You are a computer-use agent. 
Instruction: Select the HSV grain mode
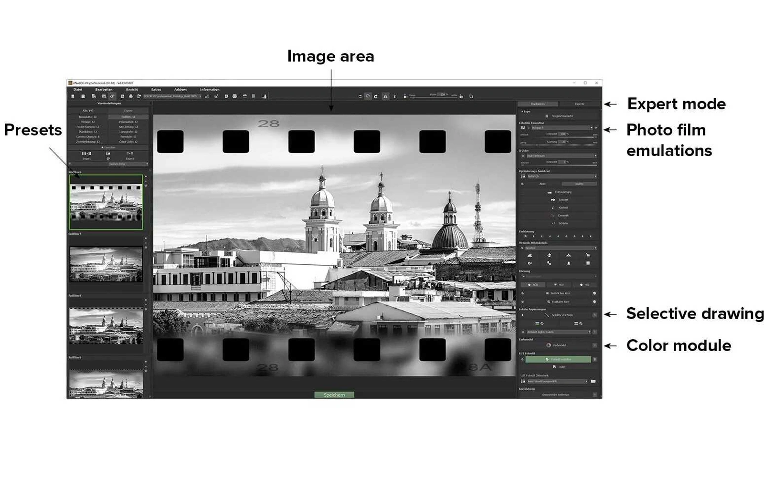coord(559,285)
